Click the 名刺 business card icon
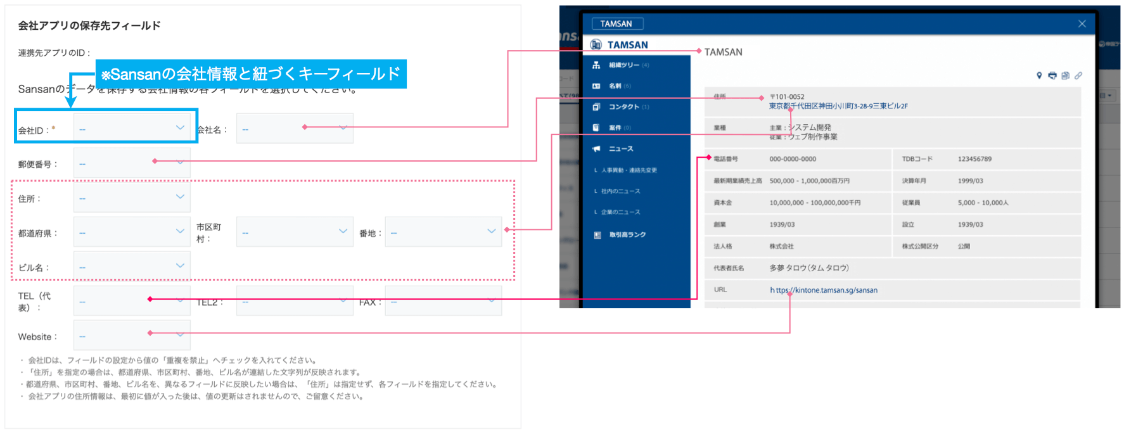 (596, 86)
